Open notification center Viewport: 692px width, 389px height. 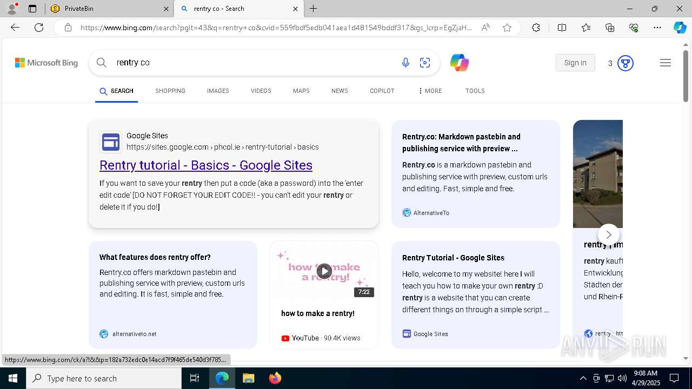tap(674, 378)
